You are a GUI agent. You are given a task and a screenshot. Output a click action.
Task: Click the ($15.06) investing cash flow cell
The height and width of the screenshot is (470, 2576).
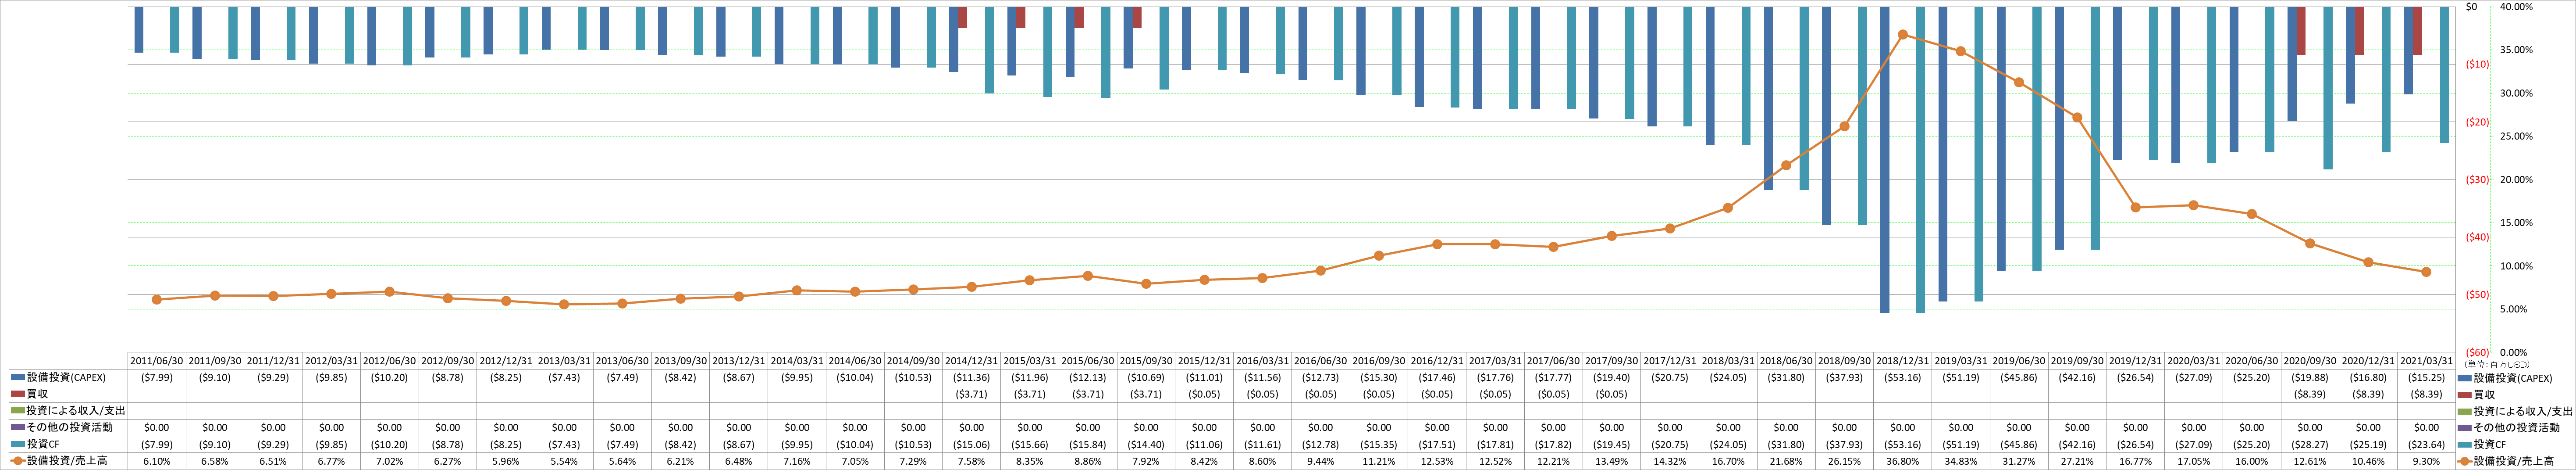pos(971,444)
